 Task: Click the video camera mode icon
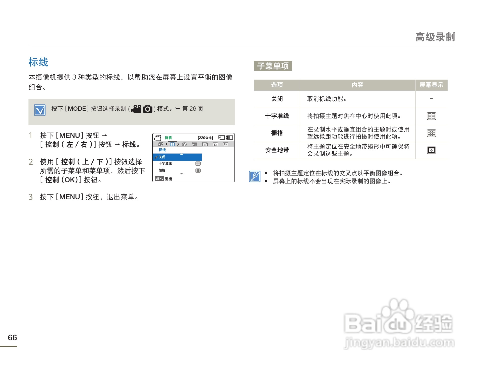(x=158, y=138)
